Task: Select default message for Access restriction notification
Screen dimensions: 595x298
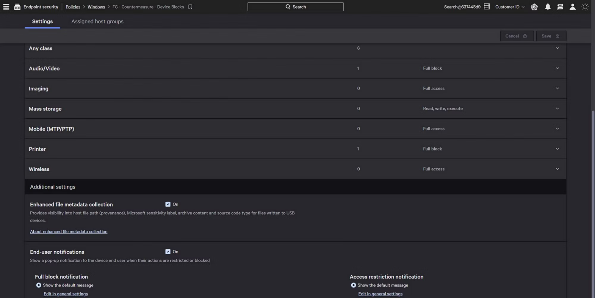Action: point(353,285)
